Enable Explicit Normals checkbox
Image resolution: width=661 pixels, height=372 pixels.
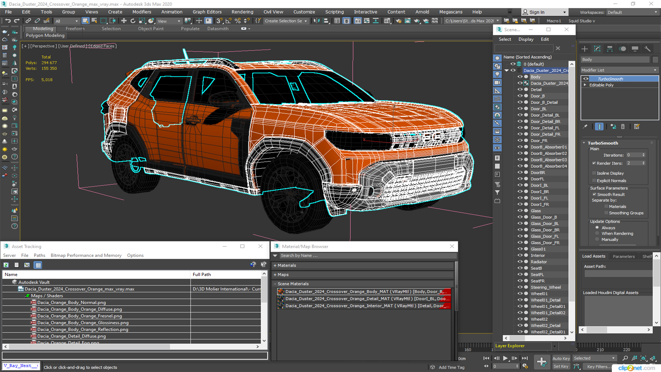click(594, 181)
